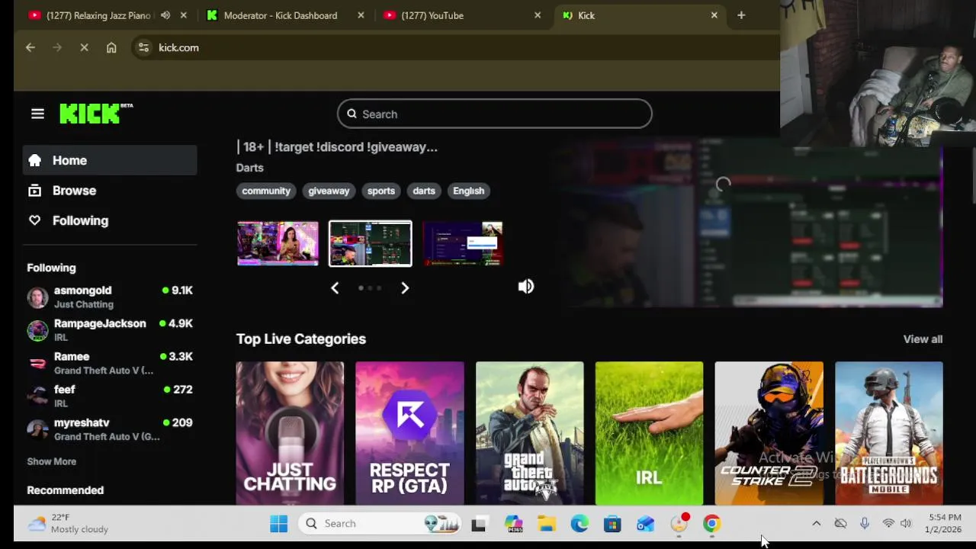Viewport: 976px width, 549px height.
Task: Go to next featured stream arrow
Action: point(405,287)
